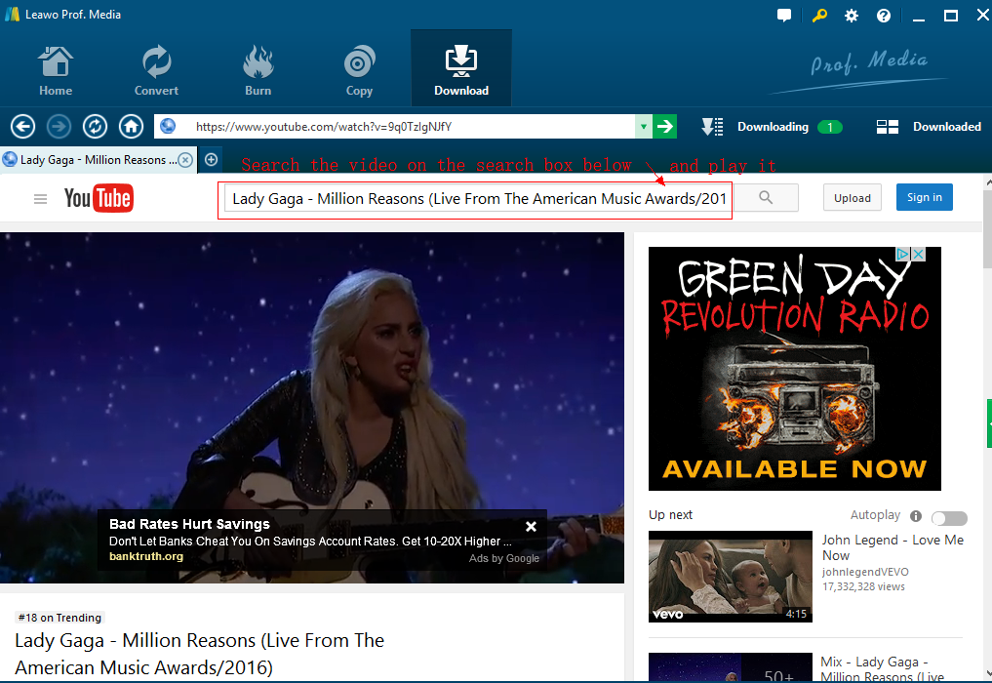
Task: Open the Downloaded list
Action: 928,127
